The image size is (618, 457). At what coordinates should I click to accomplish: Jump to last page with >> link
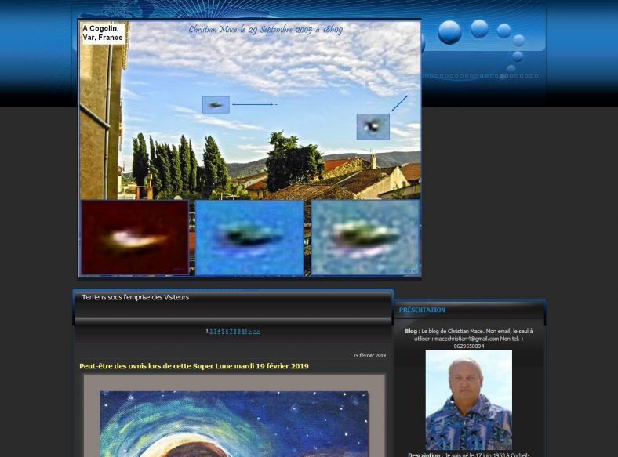[x=257, y=332]
